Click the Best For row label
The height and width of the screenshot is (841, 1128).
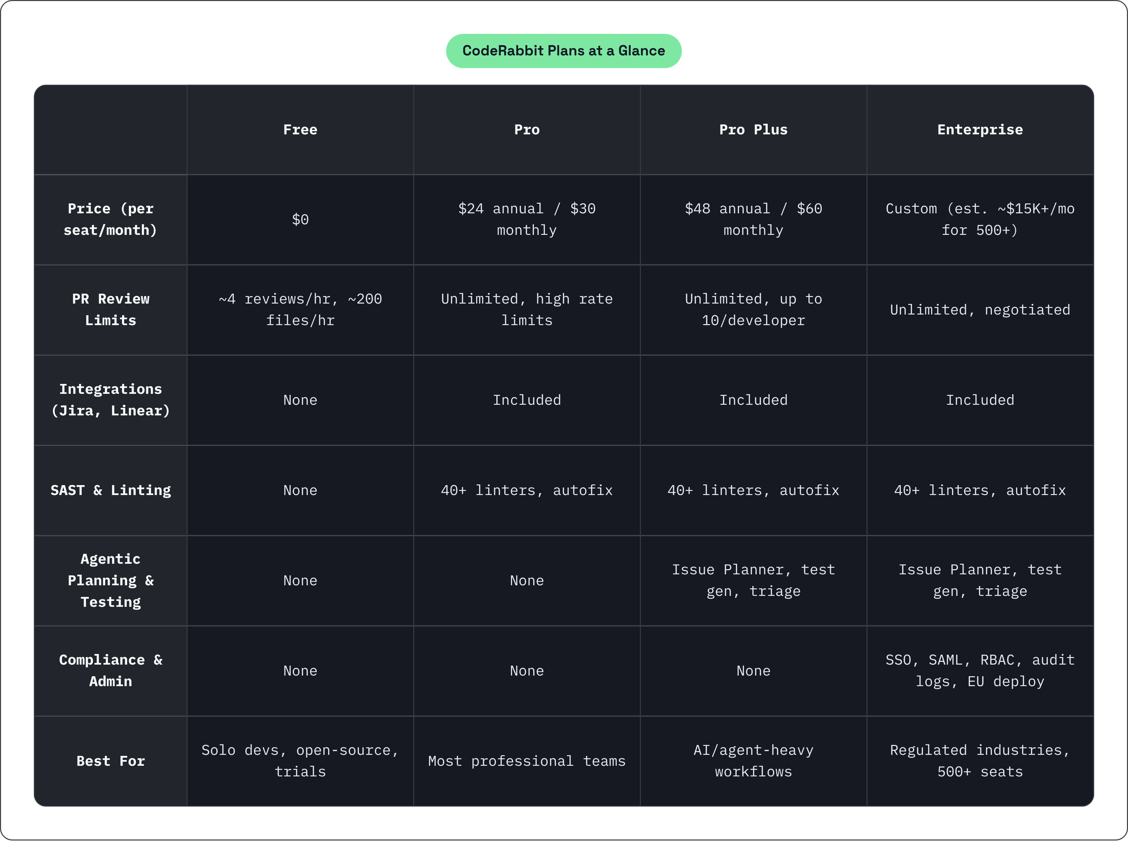(x=110, y=761)
